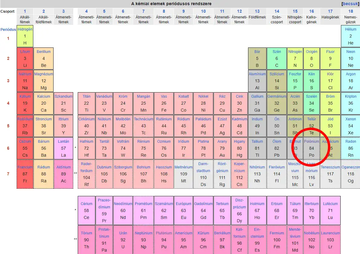Click the Klór element link
The width and height of the screenshot is (360, 254).
click(330, 74)
